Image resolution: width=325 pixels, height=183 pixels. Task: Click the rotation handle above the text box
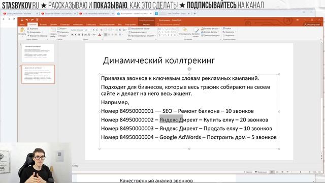tap(189, 69)
